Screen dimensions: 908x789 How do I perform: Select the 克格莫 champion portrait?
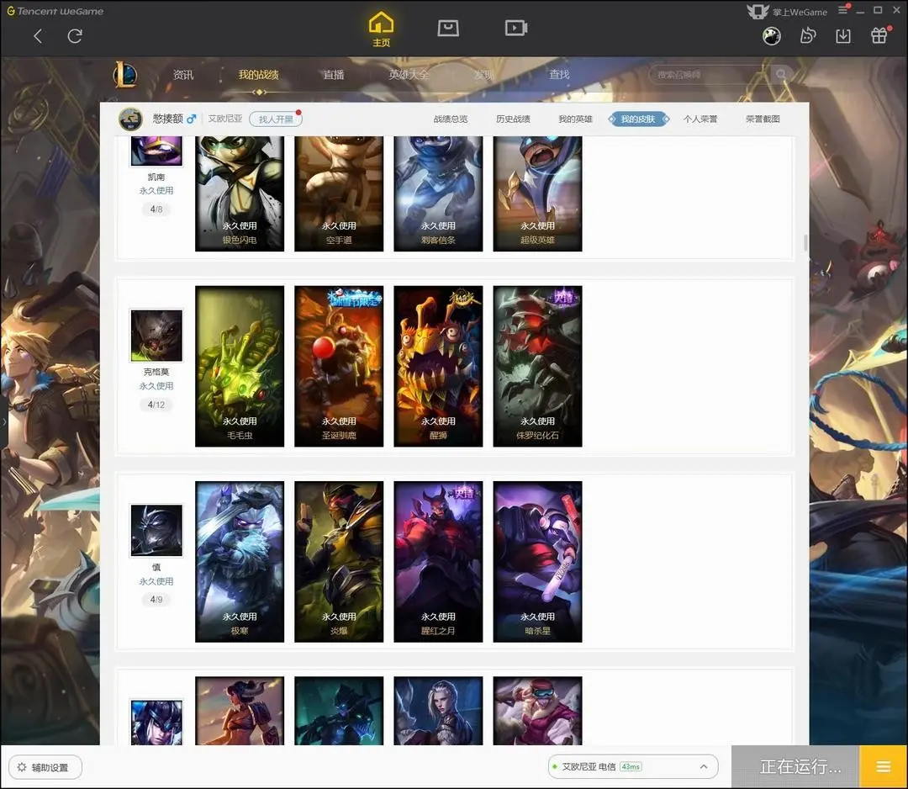[x=156, y=336]
